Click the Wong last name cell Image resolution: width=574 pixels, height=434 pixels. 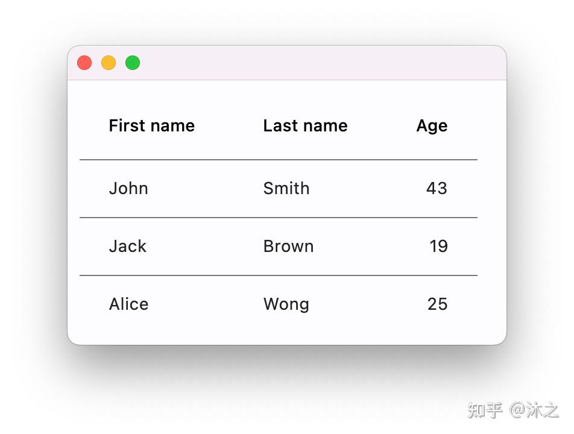[x=286, y=304]
